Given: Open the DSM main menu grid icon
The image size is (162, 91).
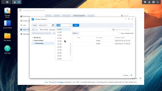Looking at the screenshot, I should 7,2.
